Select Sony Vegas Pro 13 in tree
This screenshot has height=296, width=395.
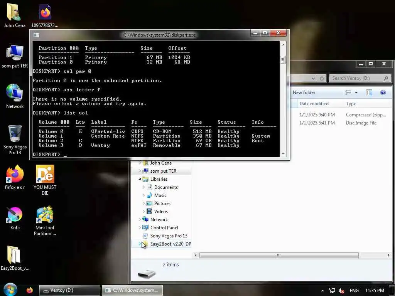coord(169,235)
